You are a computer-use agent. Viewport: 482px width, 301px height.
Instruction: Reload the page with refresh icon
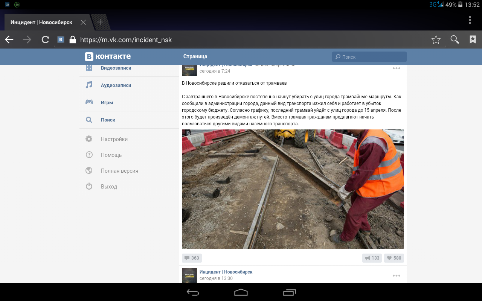[45, 40]
